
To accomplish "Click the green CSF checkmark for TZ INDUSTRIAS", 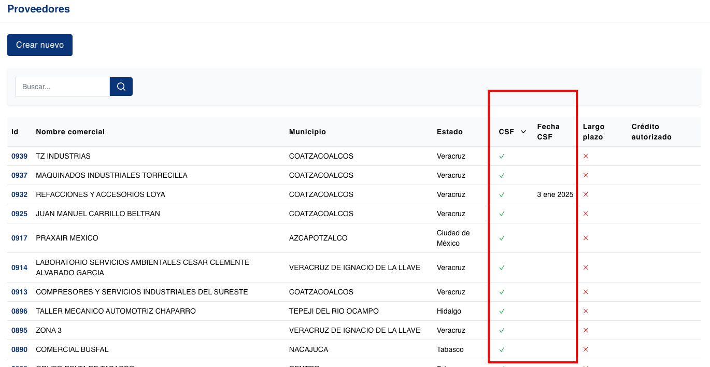I will click(502, 156).
